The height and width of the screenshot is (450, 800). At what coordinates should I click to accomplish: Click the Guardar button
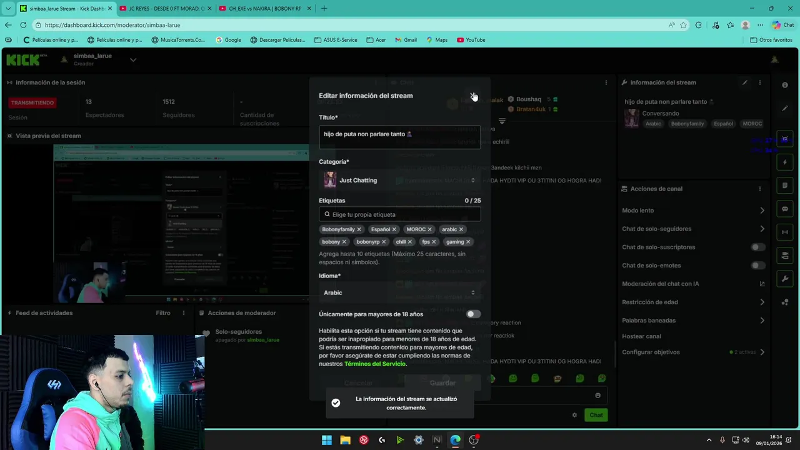[442, 382]
